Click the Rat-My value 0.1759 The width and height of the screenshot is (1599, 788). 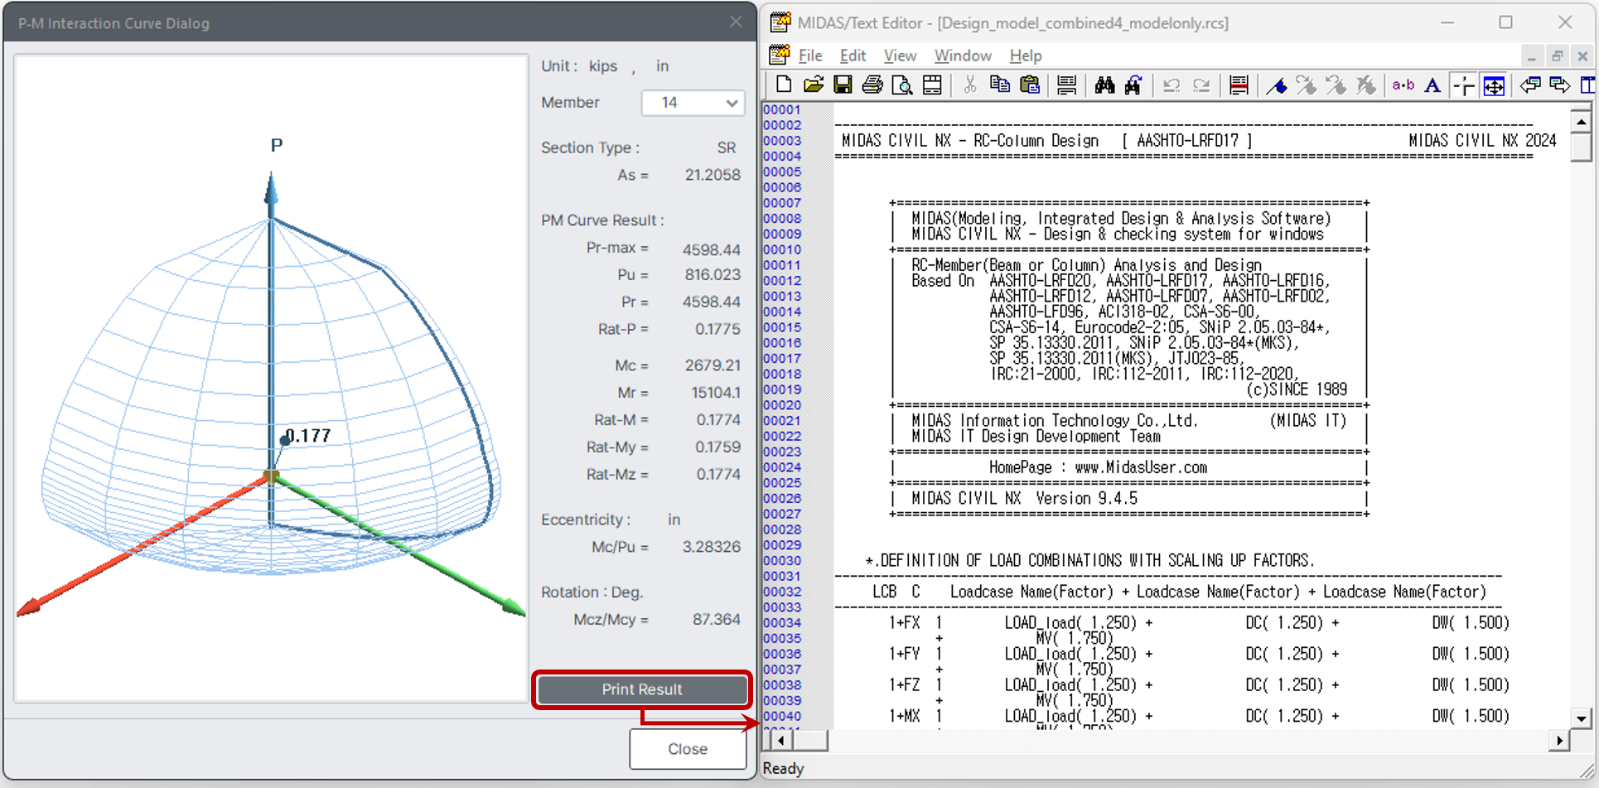(x=717, y=447)
